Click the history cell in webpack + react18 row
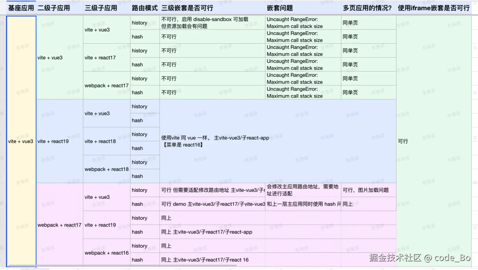 click(x=145, y=162)
